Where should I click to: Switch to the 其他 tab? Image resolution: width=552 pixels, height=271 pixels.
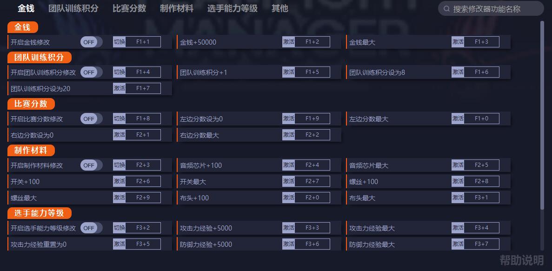[279, 8]
